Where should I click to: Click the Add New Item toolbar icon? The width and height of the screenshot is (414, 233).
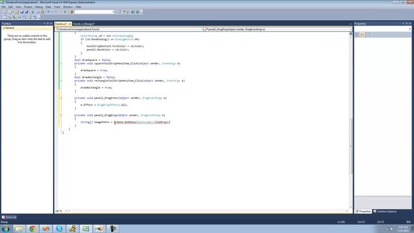coord(10,12)
